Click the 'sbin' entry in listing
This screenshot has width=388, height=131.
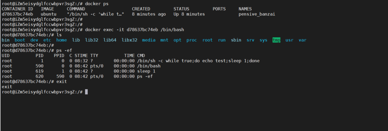[x=236, y=40]
